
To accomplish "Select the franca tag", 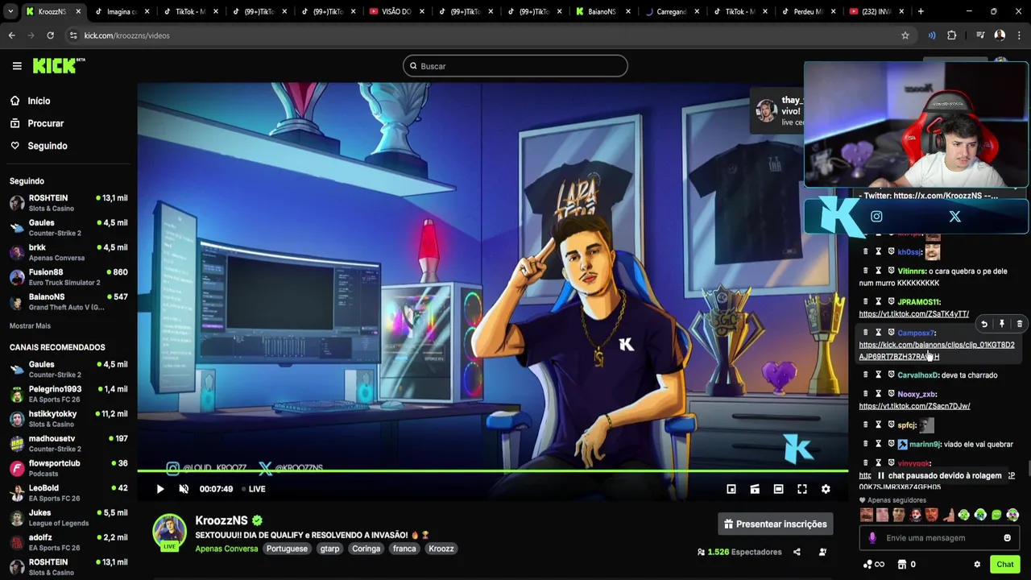I will tap(404, 549).
